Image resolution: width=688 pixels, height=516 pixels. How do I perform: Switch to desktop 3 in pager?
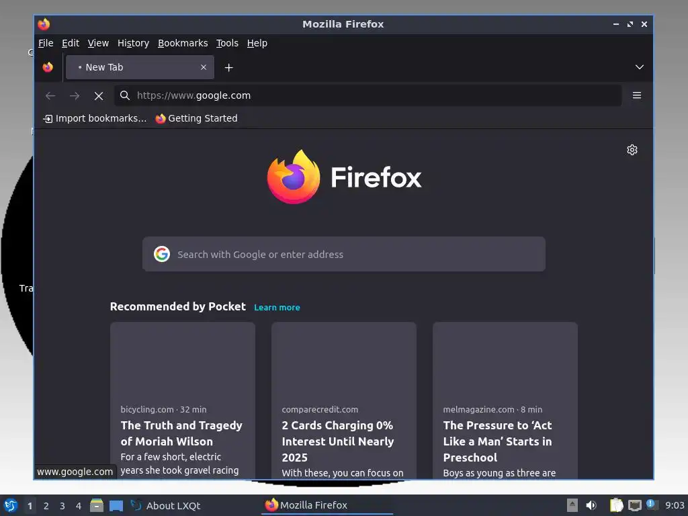[x=62, y=506]
